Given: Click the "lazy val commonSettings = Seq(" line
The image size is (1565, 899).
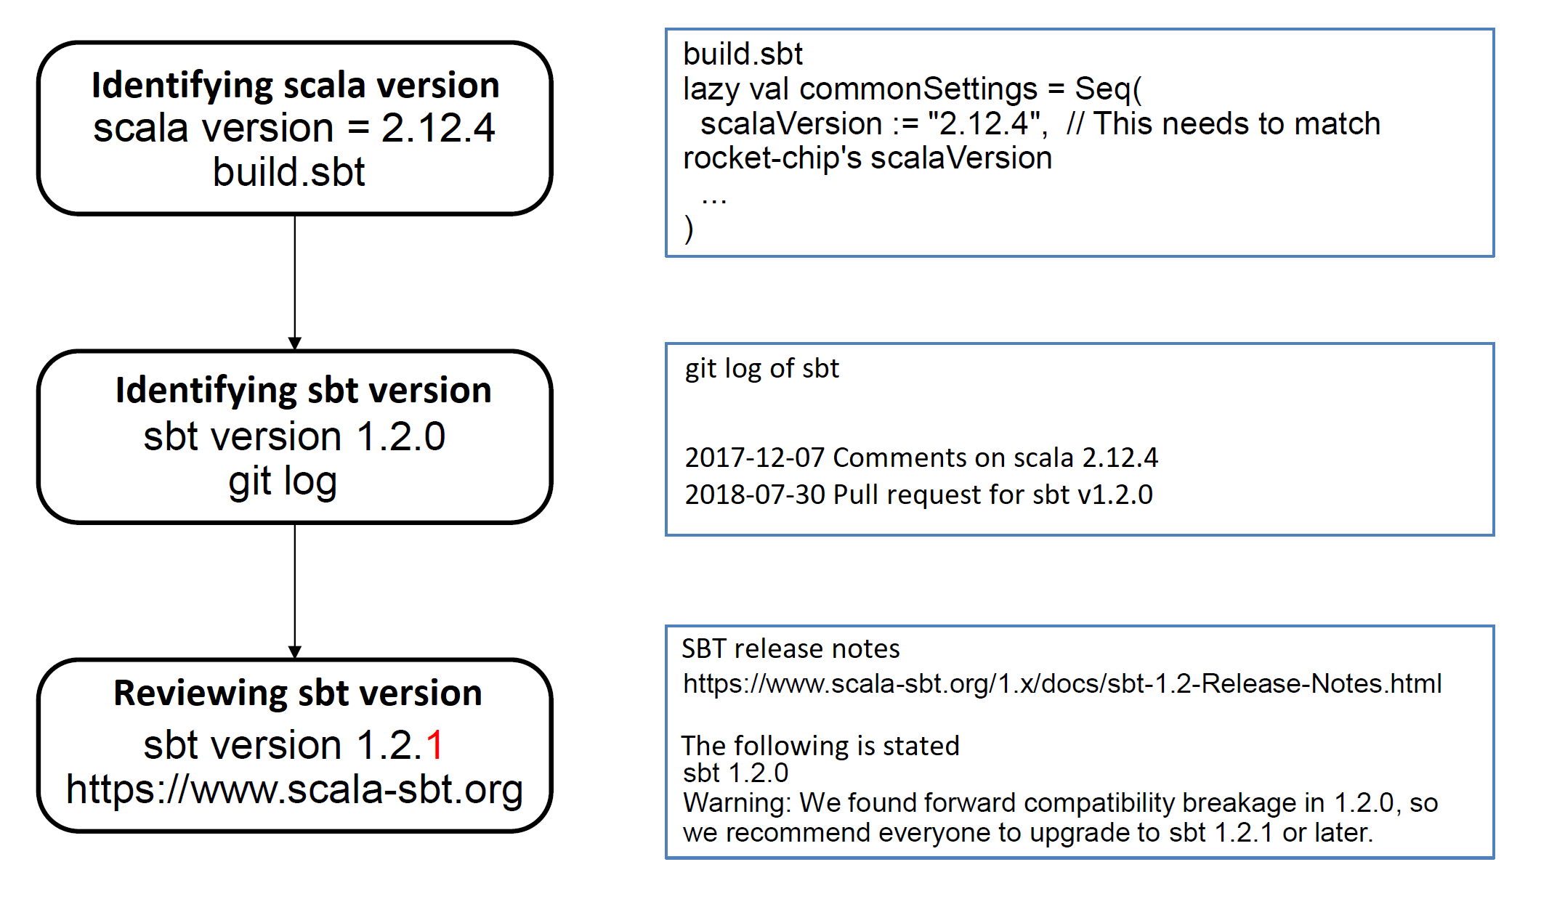Looking at the screenshot, I should pos(912,89).
